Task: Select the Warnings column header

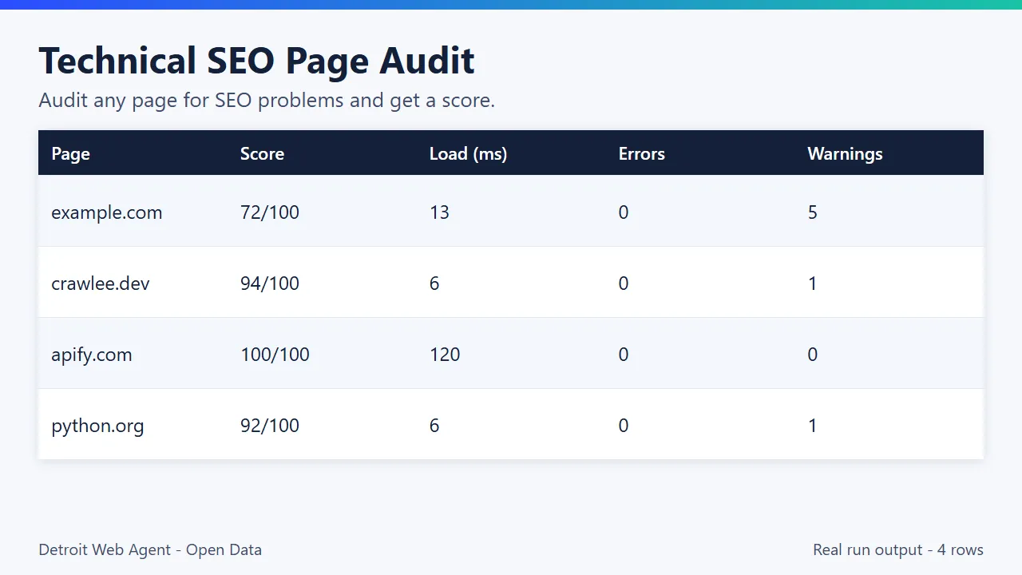Action: (x=845, y=153)
